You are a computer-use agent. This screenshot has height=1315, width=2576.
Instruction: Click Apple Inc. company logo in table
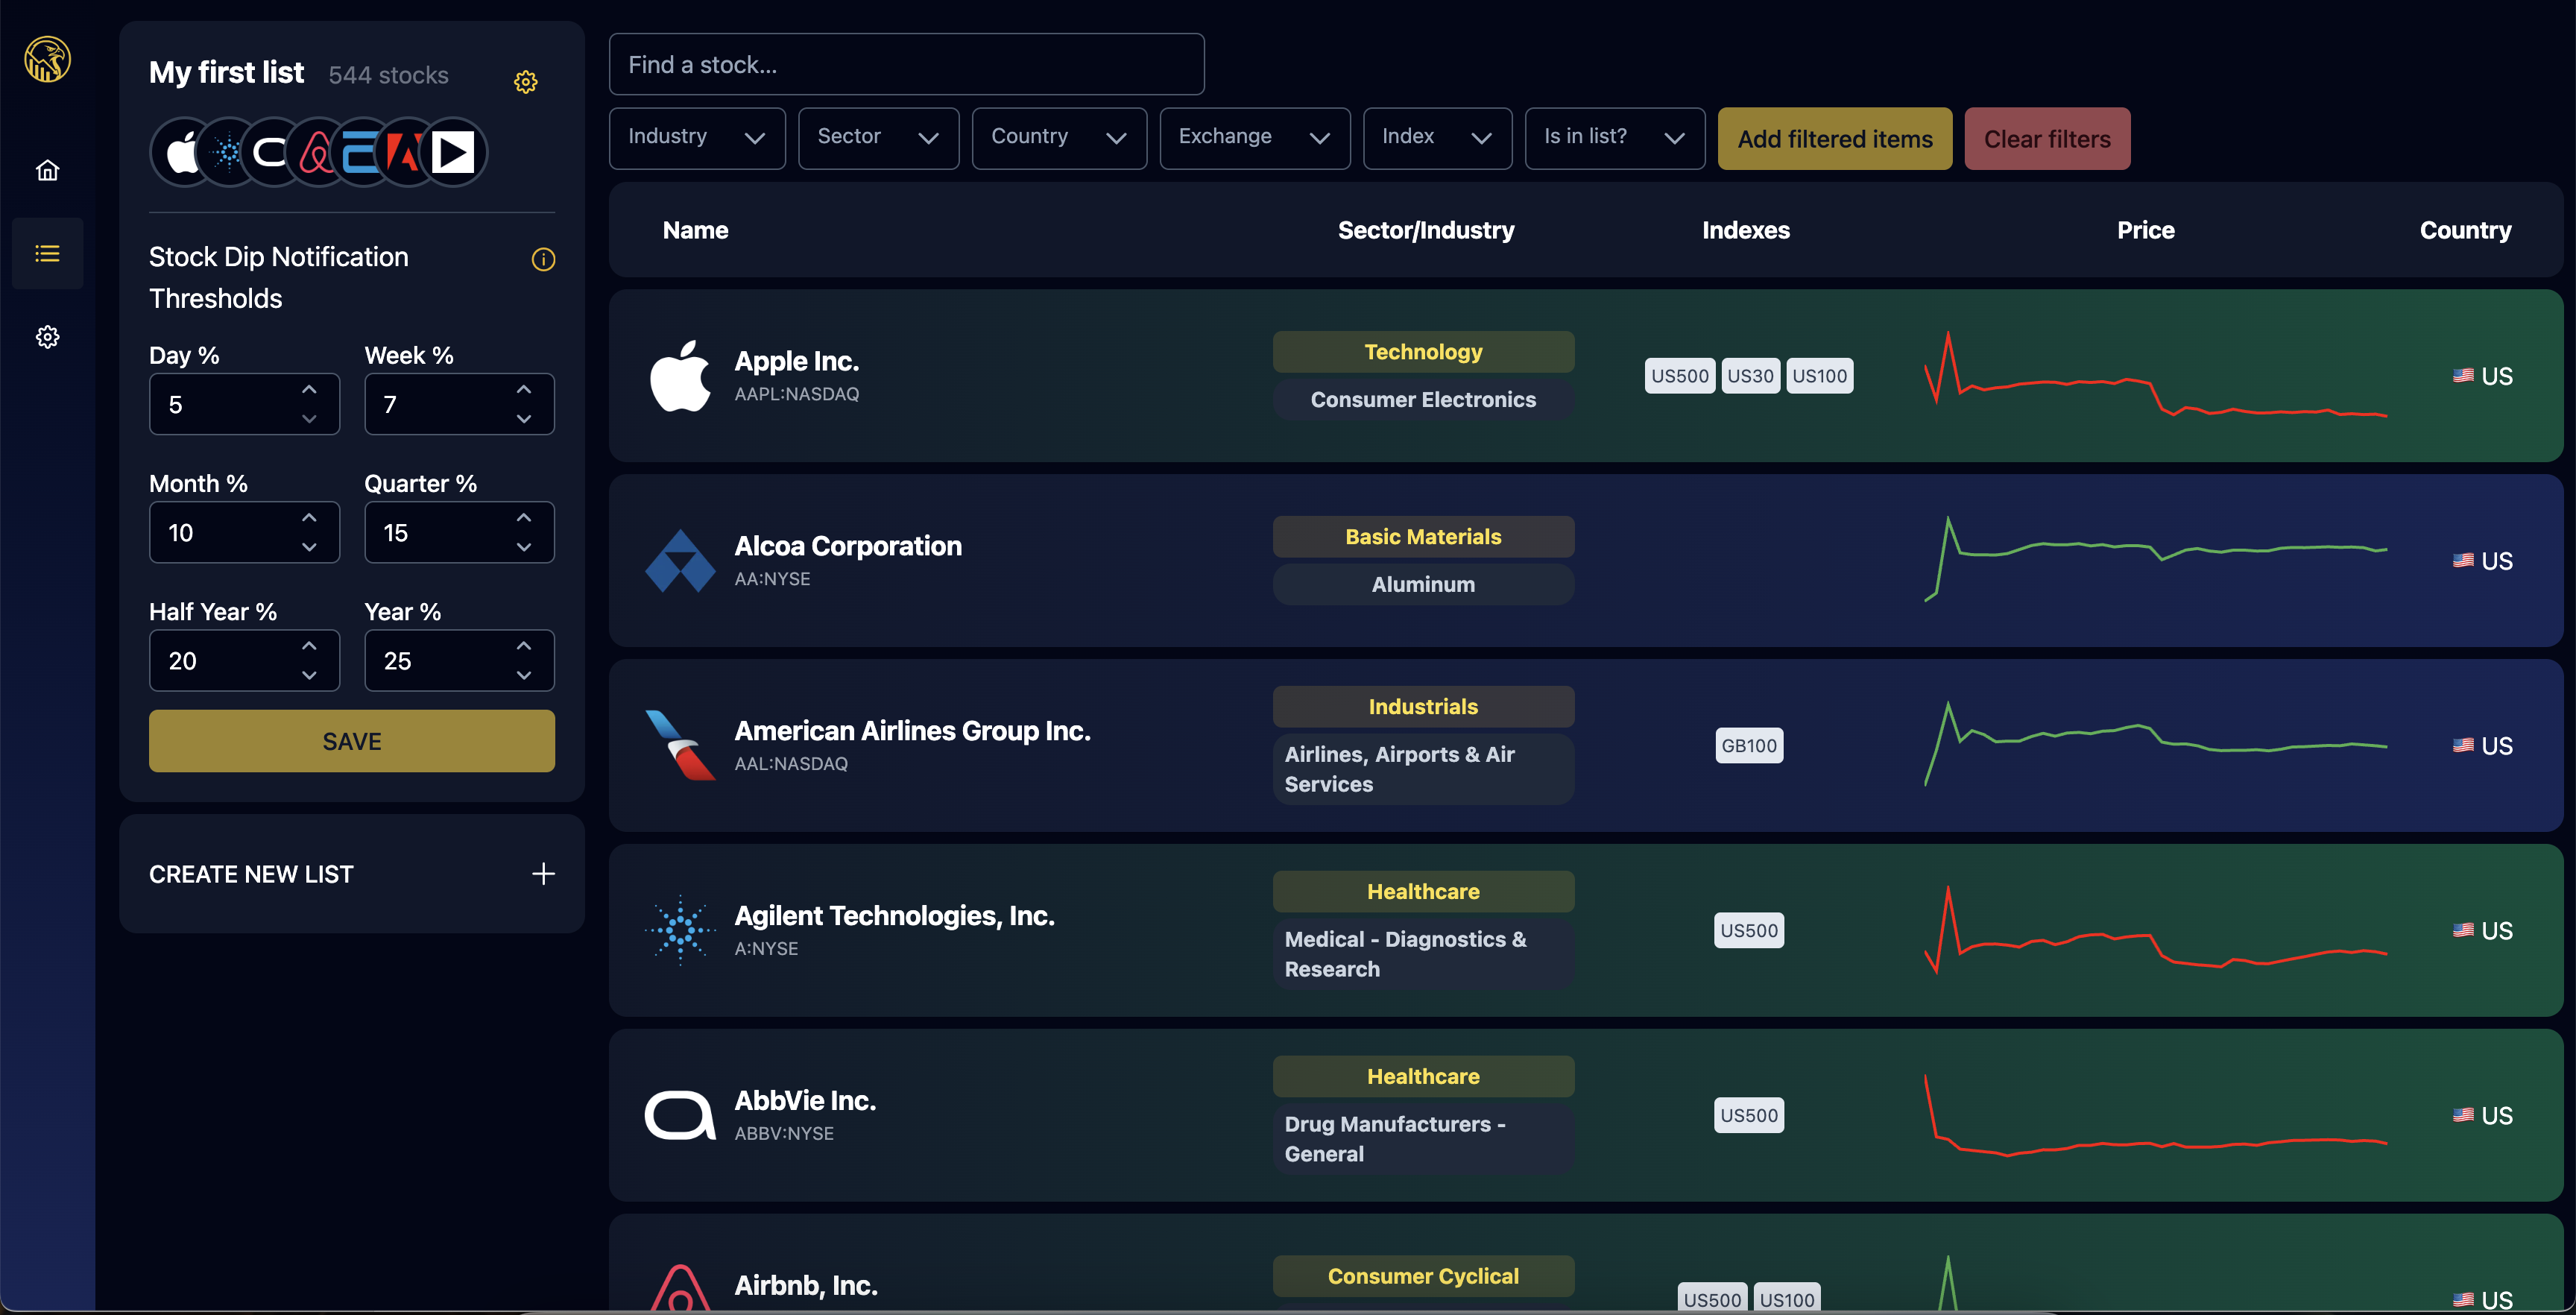tap(680, 376)
